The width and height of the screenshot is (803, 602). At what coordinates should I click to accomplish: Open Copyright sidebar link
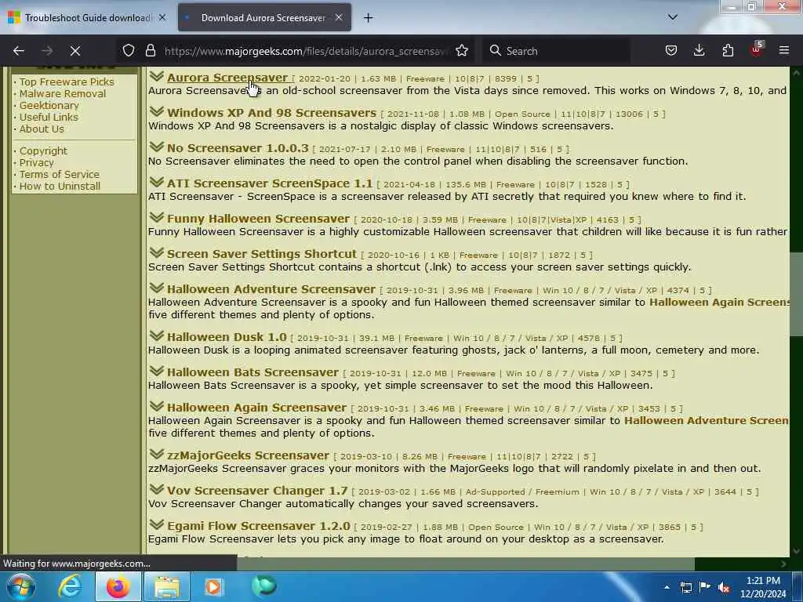(43, 151)
